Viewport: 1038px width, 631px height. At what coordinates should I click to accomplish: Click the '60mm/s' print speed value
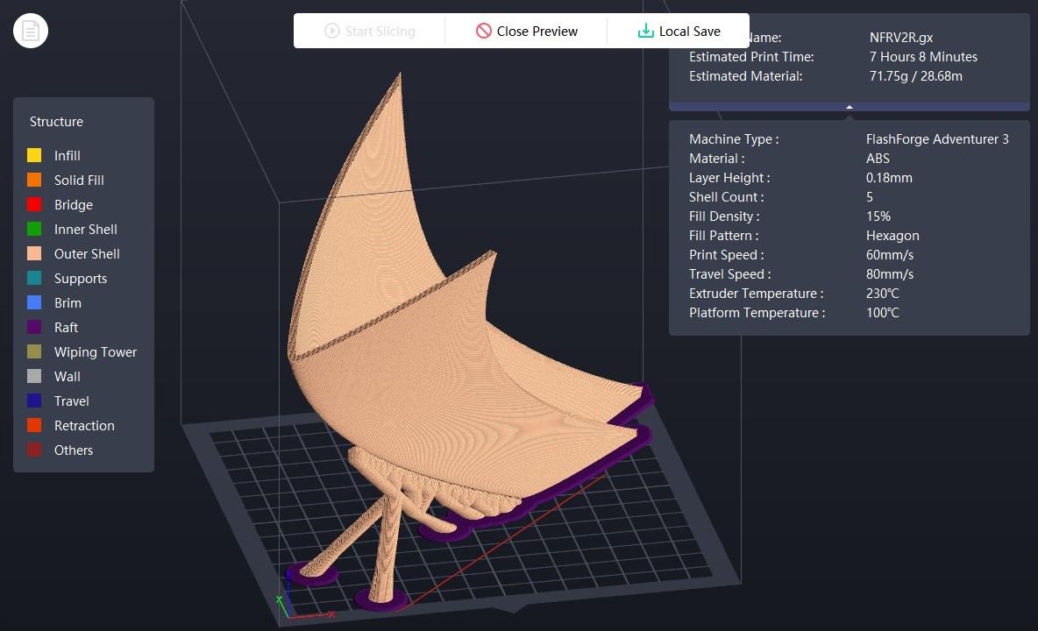tap(890, 254)
